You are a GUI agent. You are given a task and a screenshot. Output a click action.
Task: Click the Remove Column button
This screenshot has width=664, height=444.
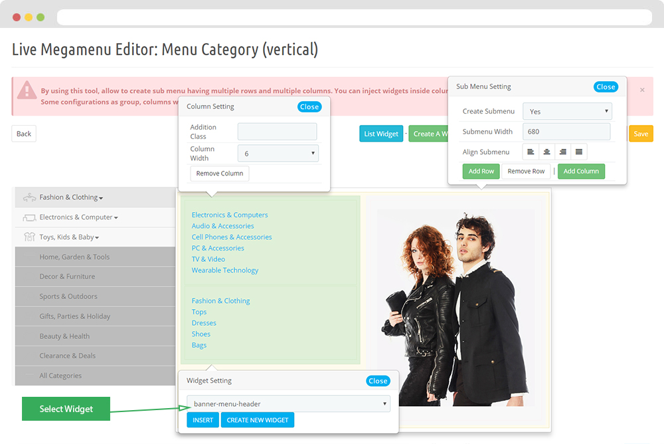click(219, 173)
